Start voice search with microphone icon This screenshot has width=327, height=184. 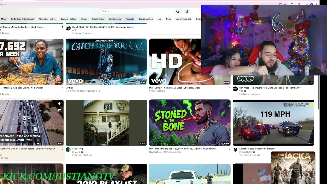click(x=187, y=11)
